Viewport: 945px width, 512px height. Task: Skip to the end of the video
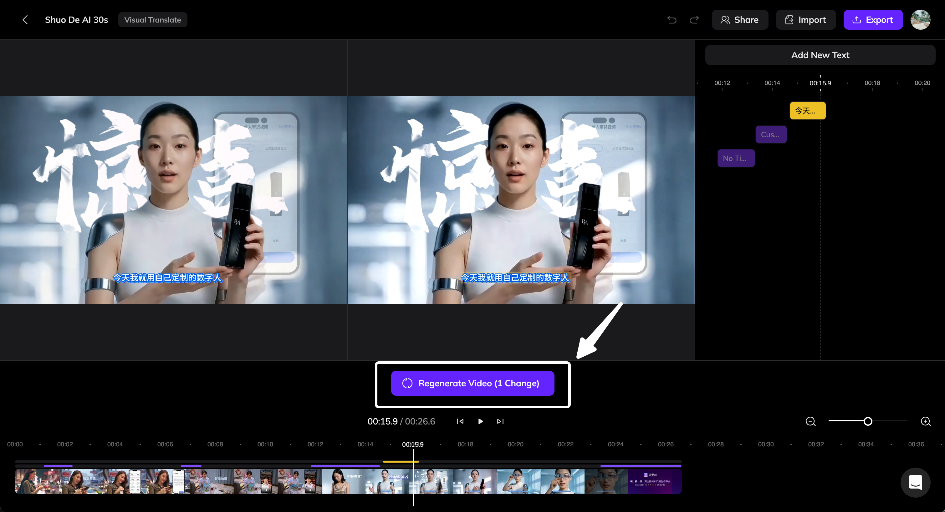(500, 421)
